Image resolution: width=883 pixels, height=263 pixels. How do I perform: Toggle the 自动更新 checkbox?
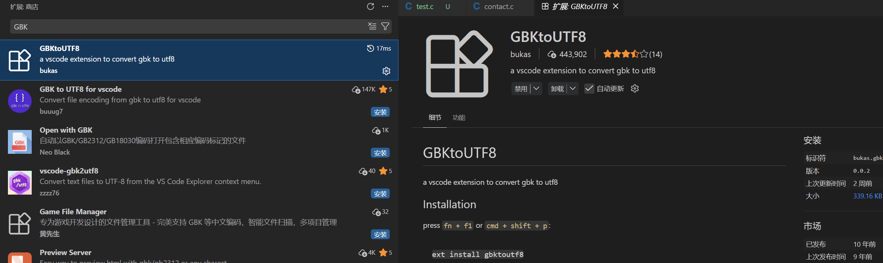589,88
